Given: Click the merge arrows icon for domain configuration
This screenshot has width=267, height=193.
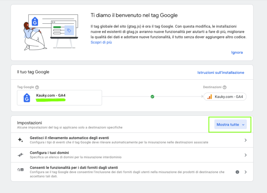Looking at the screenshot, I should click(20, 155).
